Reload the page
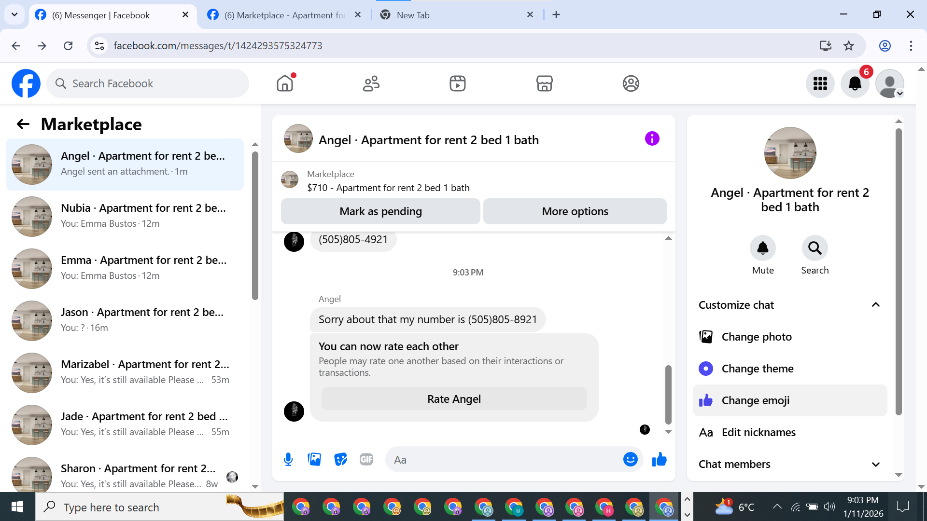 (x=68, y=46)
